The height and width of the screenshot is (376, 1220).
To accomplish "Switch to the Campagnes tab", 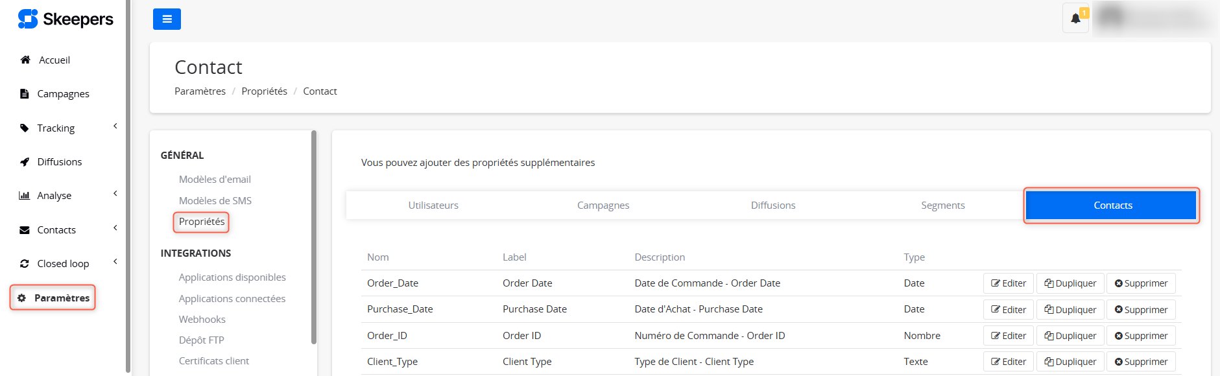I will (x=603, y=206).
